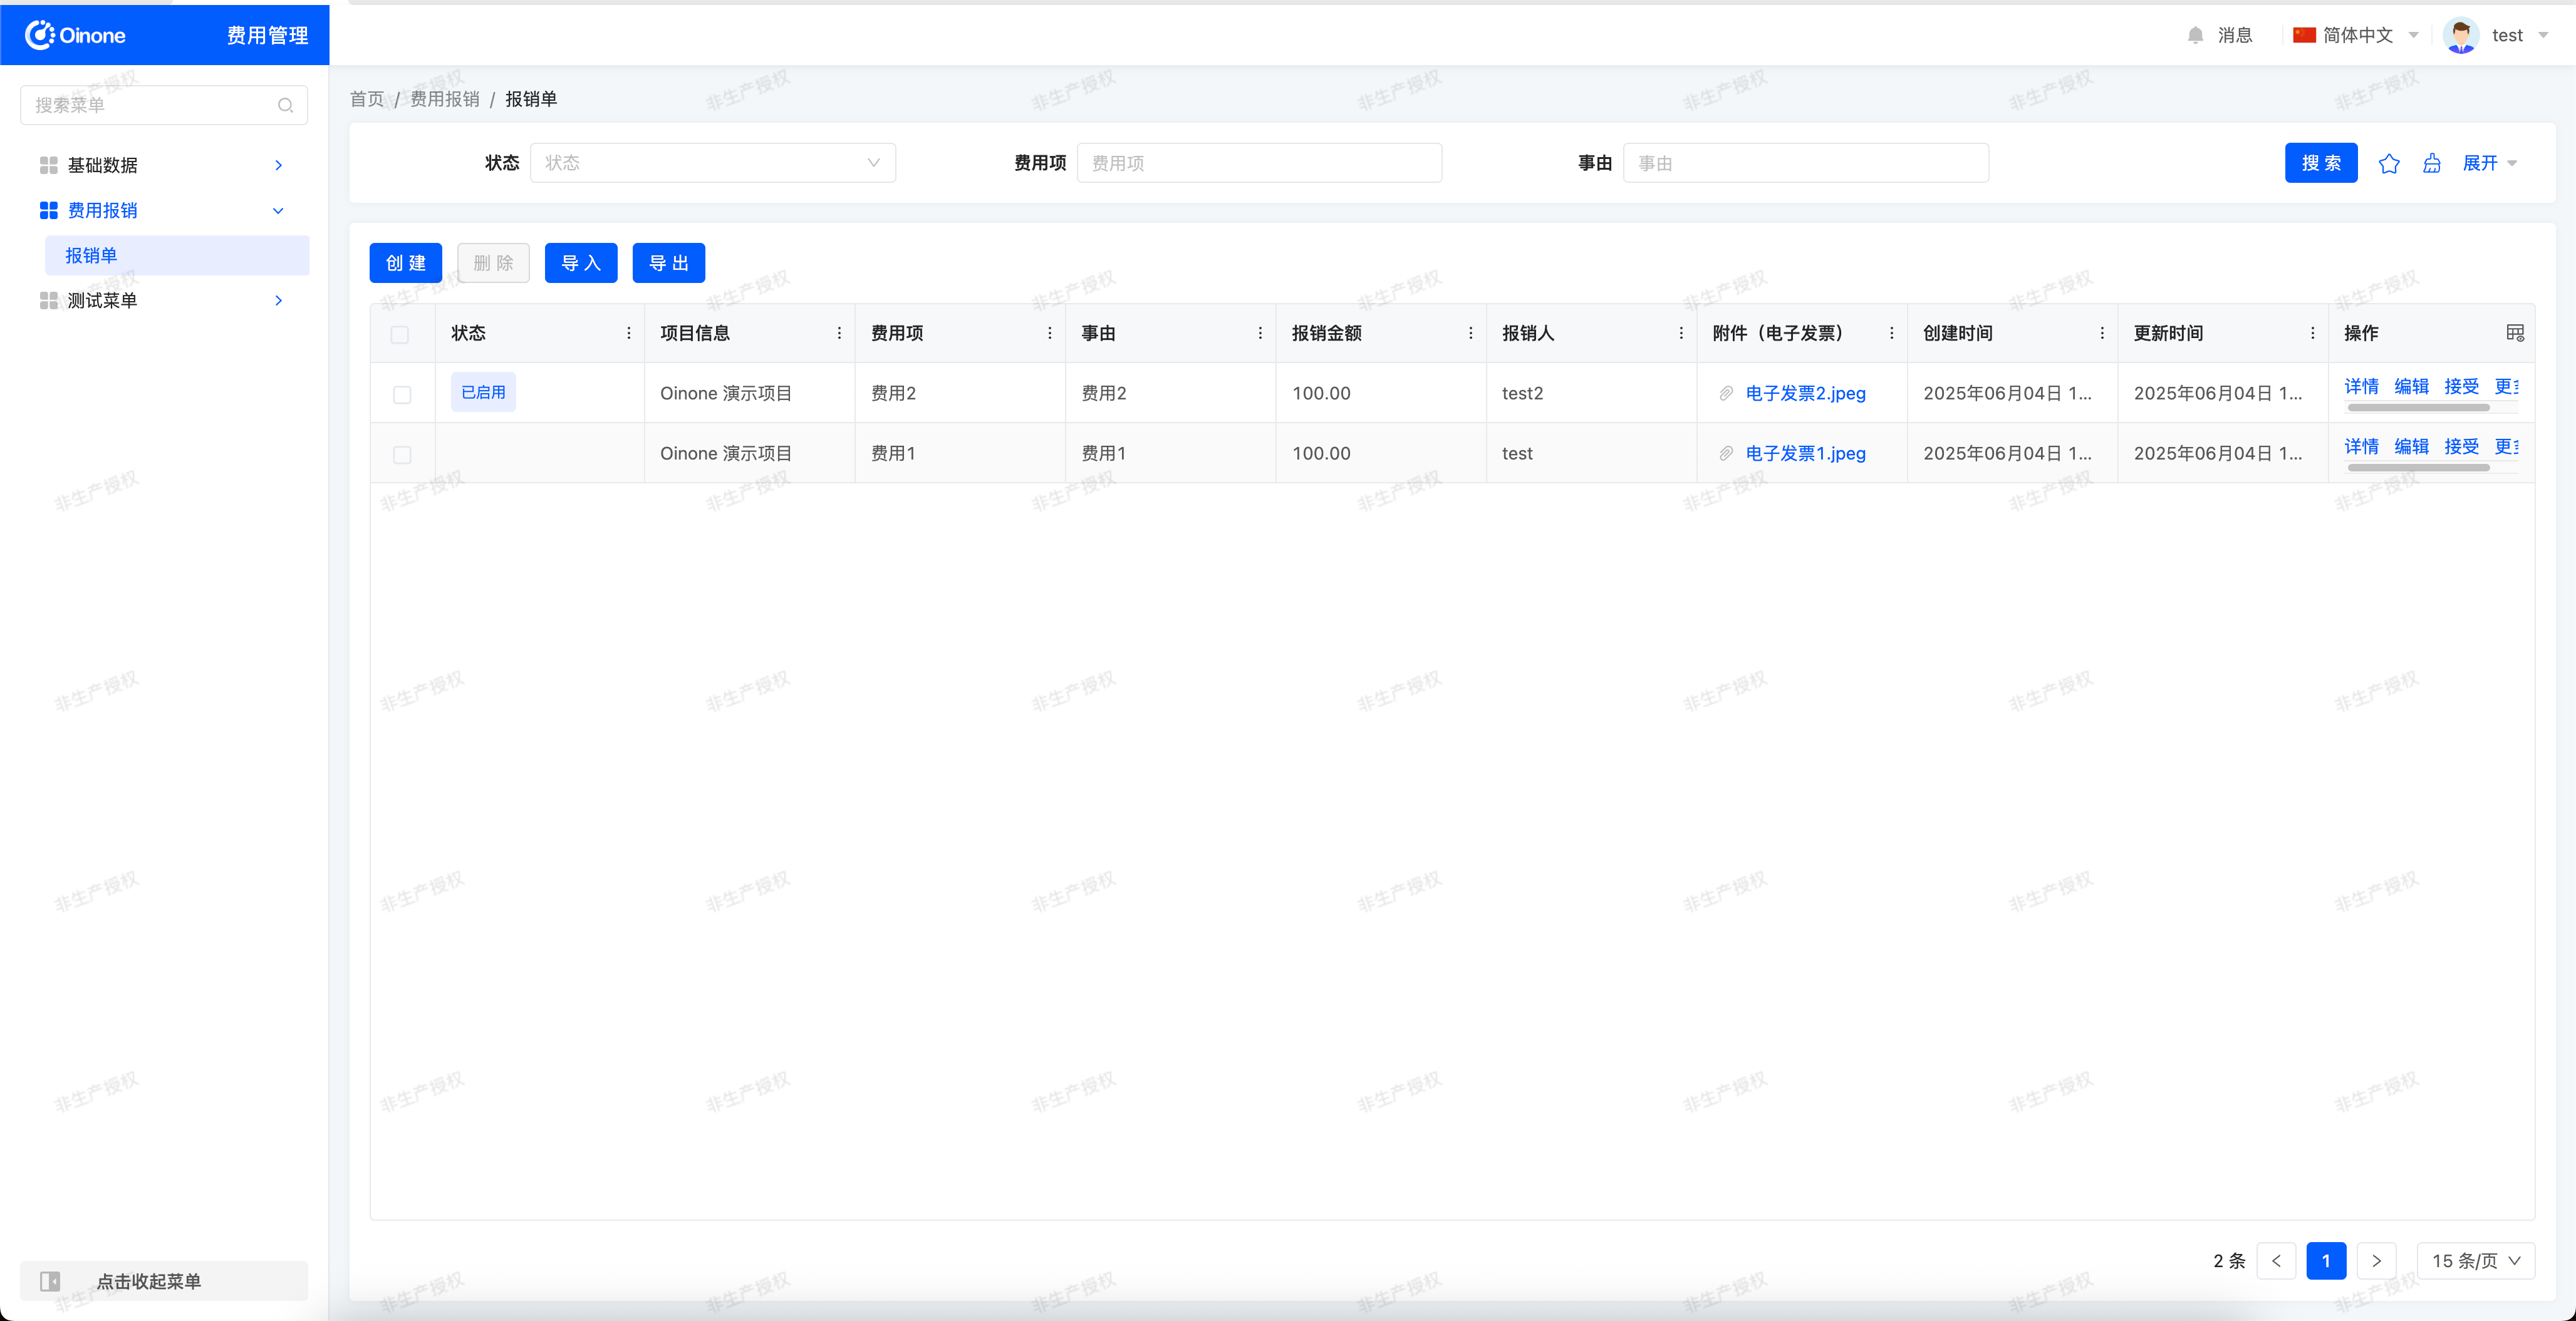Open the 状态 column options dots

(628, 332)
